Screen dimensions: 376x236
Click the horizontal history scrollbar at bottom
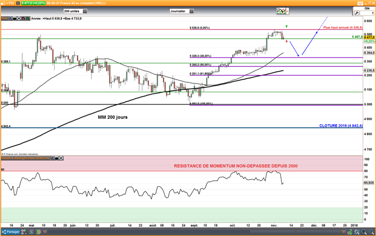coord(296,232)
